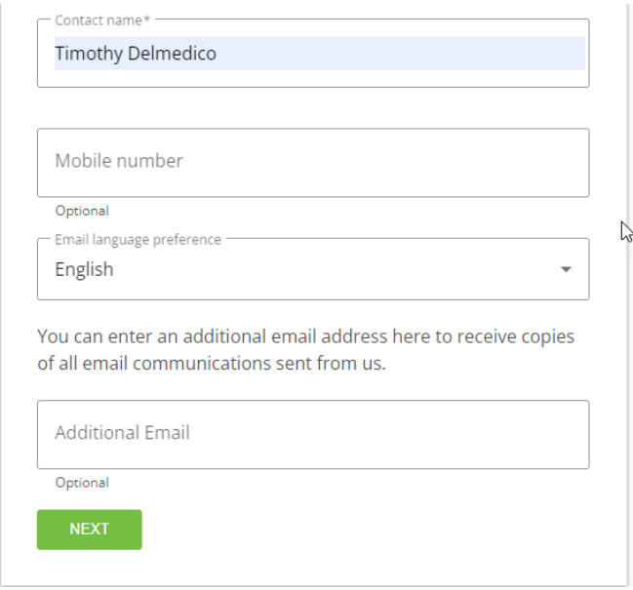
Task: Click the asterisk in Contact name label
Action: coord(147,20)
